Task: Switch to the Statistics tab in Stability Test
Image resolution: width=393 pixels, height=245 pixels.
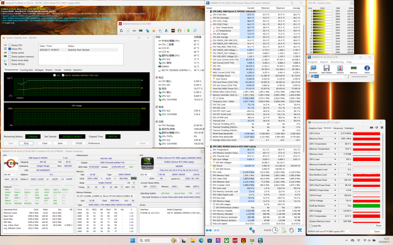Action: [78, 70]
